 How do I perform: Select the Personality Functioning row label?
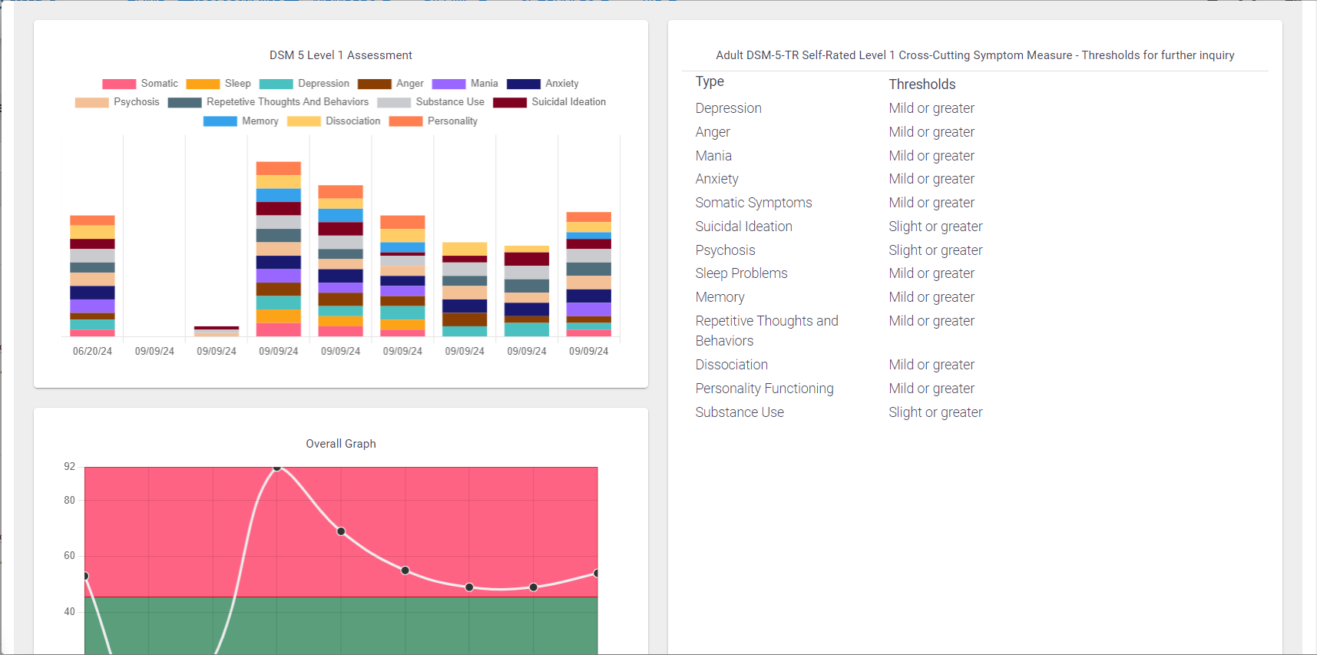click(x=765, y=389)
